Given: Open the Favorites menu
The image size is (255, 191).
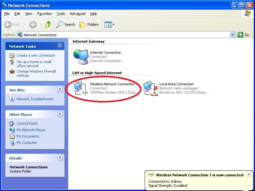Looking at the screenshot, I should [45, 14].
